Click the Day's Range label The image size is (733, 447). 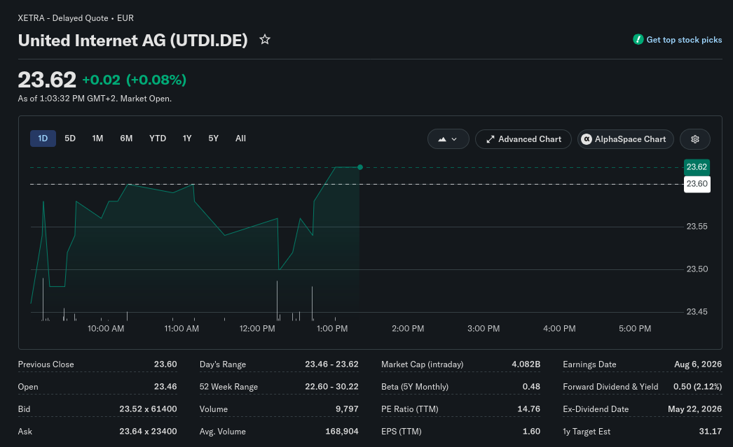pyautogui.click(x=223, y=364)
